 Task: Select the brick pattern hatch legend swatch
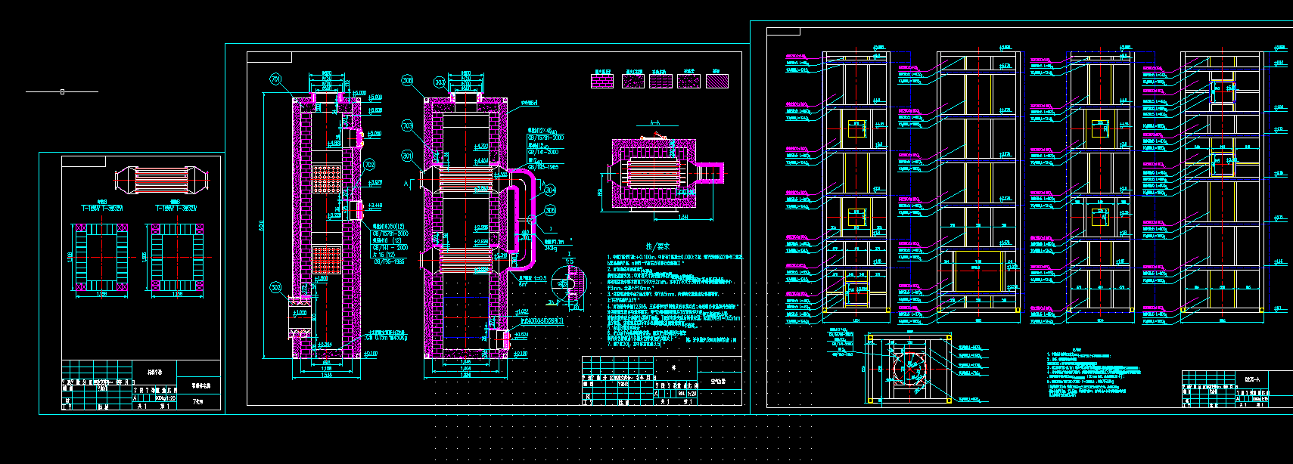pos(601,81)
